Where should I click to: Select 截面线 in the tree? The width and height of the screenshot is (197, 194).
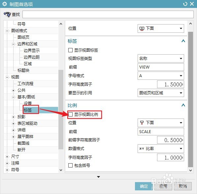click(23, 143)
